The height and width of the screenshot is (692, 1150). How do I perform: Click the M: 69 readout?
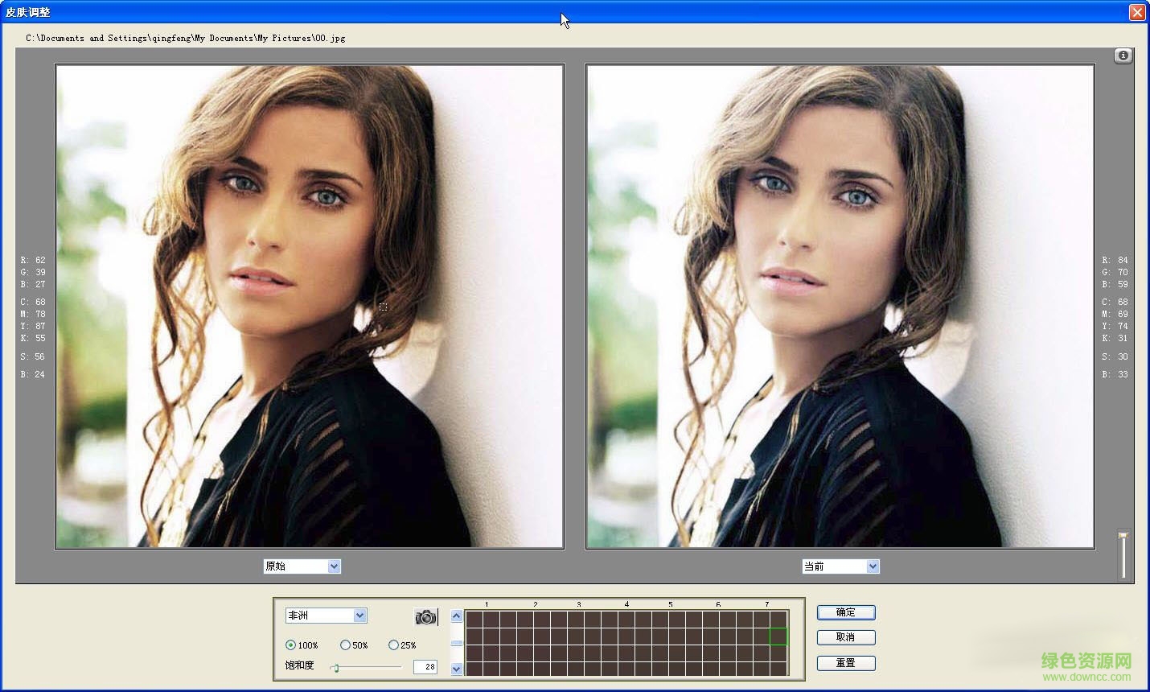pyautogui.click(x=1115, y=314)
